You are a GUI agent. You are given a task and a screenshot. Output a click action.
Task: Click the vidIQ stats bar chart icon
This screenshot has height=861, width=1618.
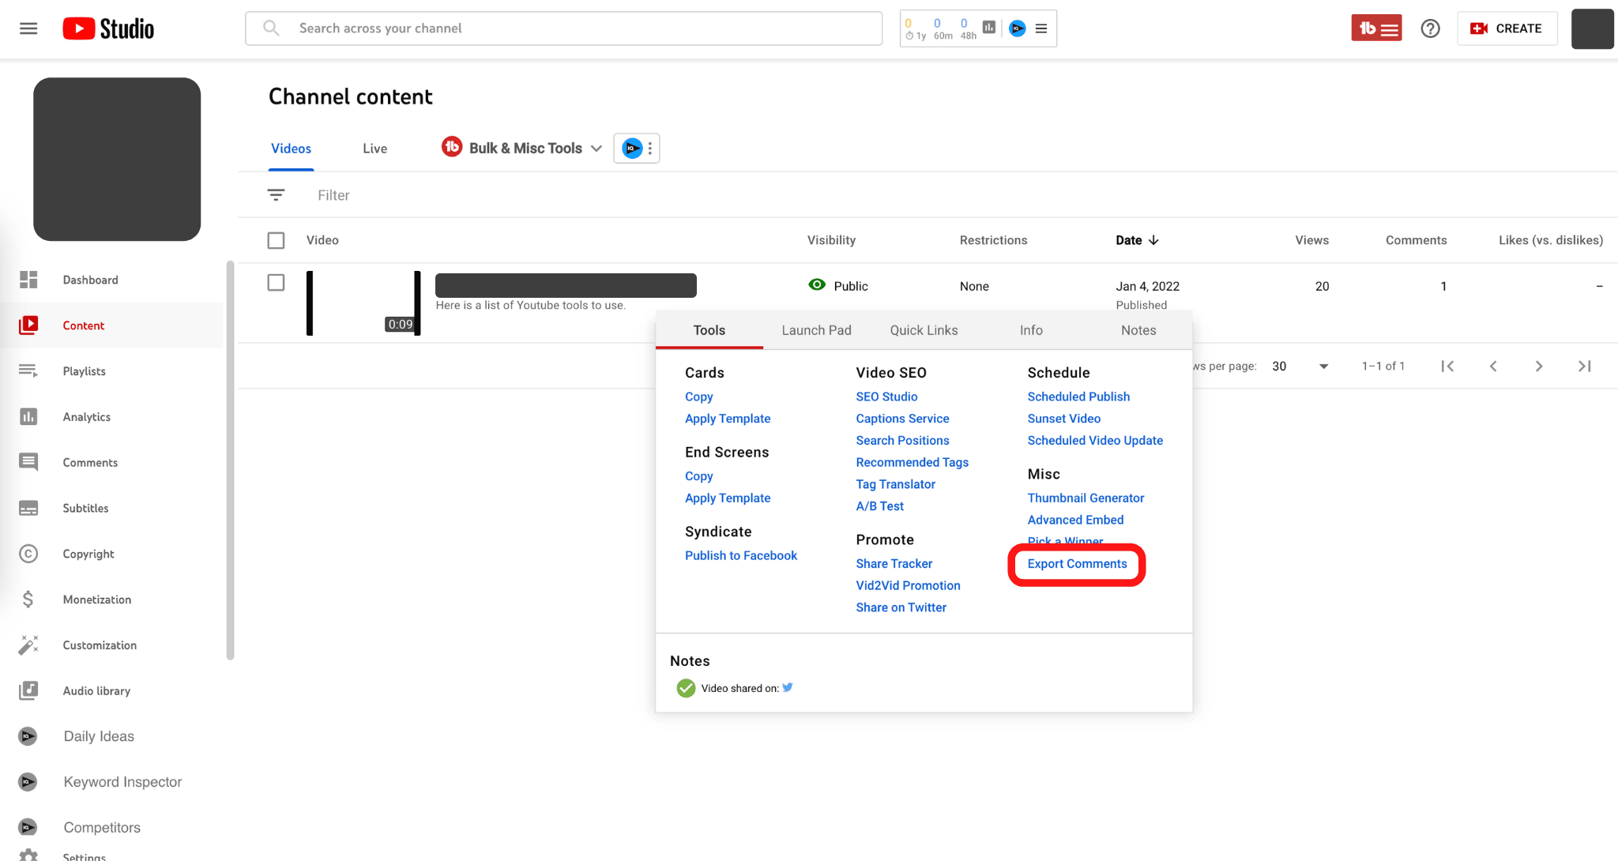(x=989, y=28)
